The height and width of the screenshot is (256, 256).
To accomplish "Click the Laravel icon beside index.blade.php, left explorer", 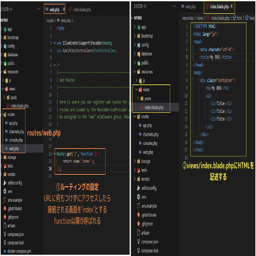I will click(x=8, y=105).
